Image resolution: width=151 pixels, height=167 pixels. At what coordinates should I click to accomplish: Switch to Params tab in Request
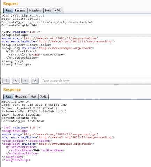(x=20, y=10)
